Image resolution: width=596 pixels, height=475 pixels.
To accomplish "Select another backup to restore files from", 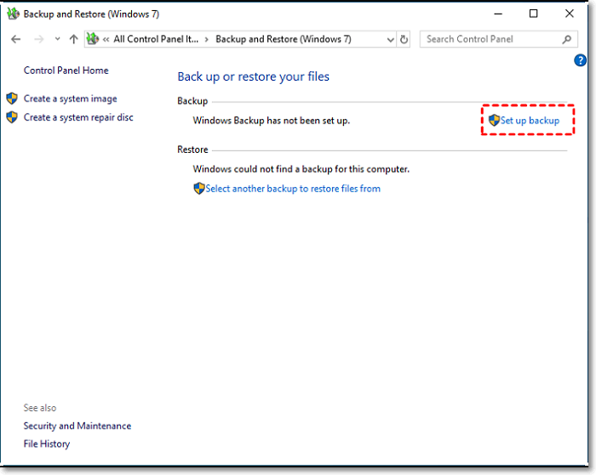I will (292, 189).
